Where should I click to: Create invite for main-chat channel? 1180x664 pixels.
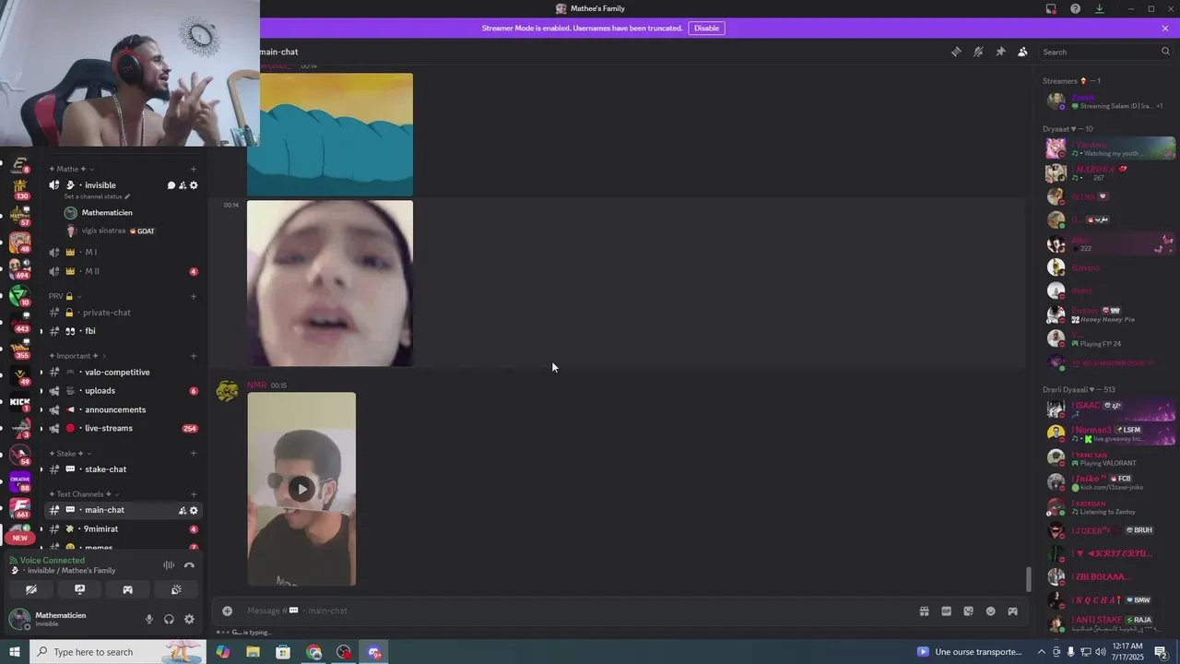[183, 510]
